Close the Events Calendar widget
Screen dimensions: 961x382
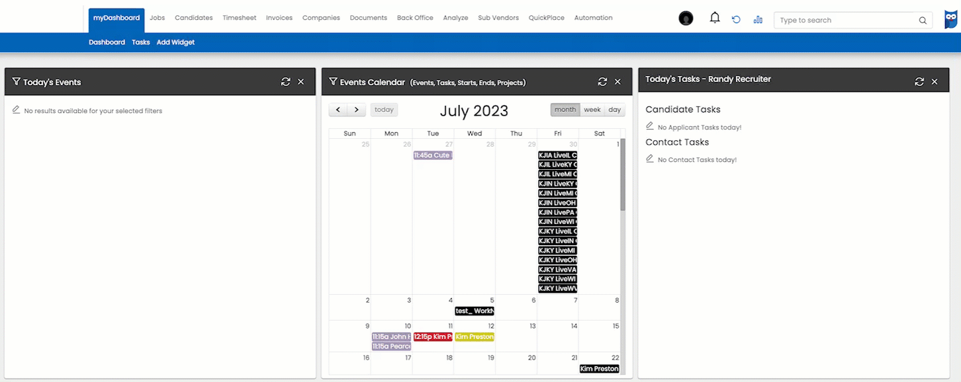click(618, 82)
